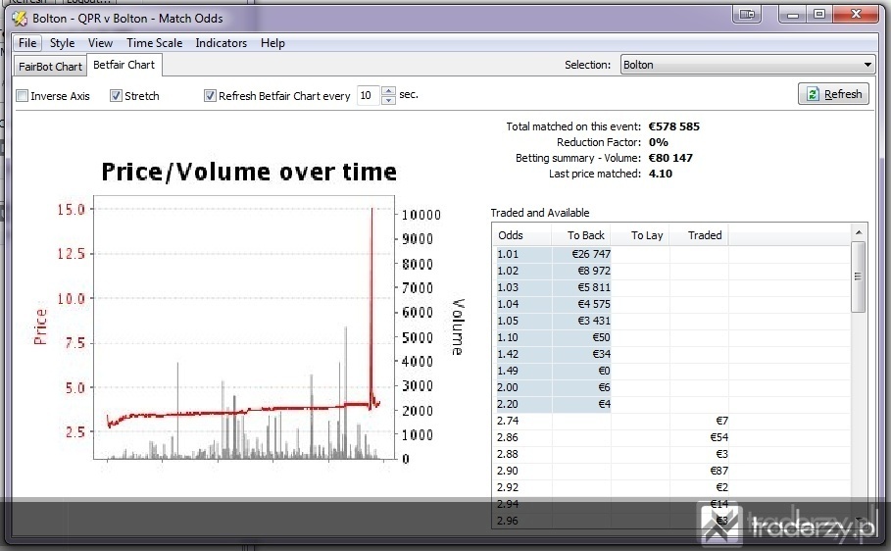Open the Help menu

272,42
